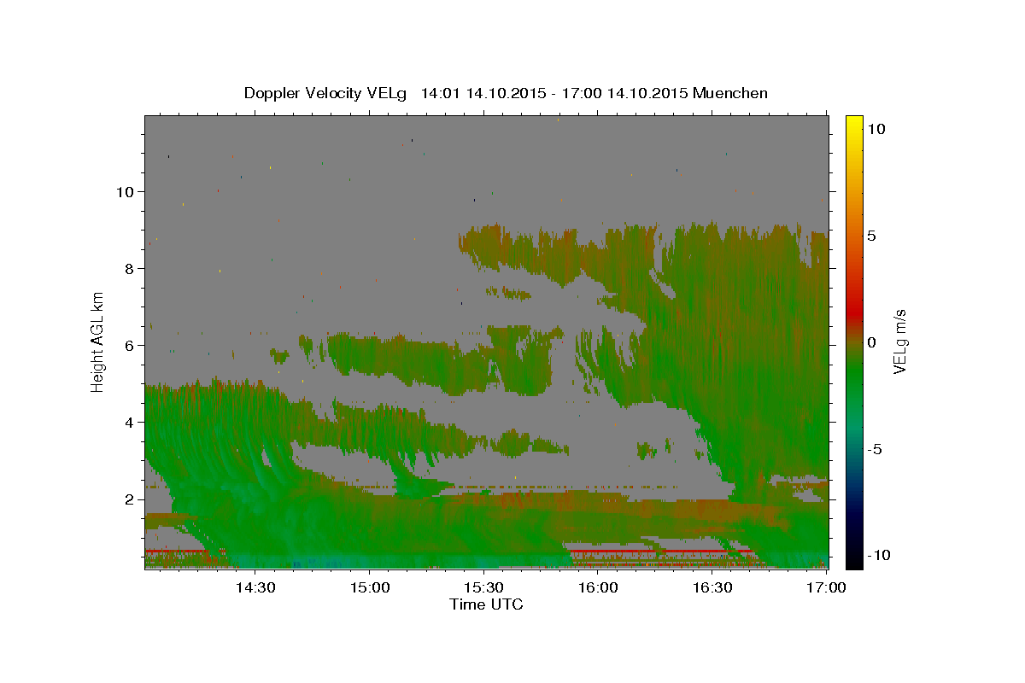Viewport: 1025px width, 683px height.
Task: Click height axis label 2
Action: (x=128, y=499)
